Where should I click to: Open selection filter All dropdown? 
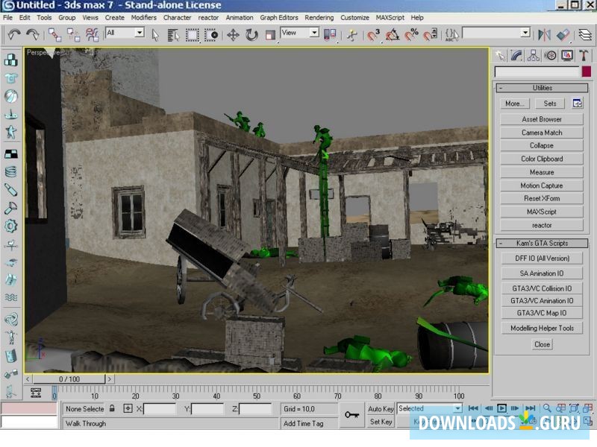pos(140,33)
